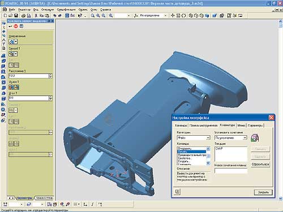Switch to the Параметры property panel tab
Viewport: 283px width, 212px height.
(24, 198)
